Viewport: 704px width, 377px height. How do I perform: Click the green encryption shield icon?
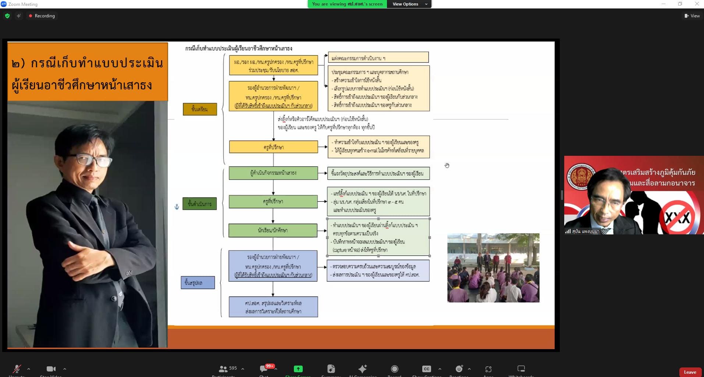tap(7, 16)
